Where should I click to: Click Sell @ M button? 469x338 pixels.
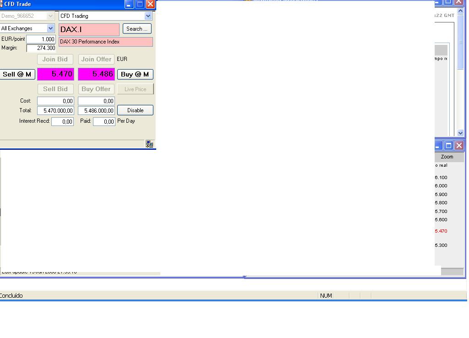click(x=17, y=74)
